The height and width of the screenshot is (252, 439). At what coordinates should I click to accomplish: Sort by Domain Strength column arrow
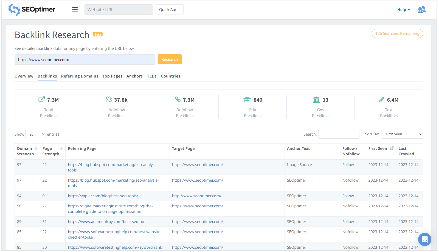(36, 148)
